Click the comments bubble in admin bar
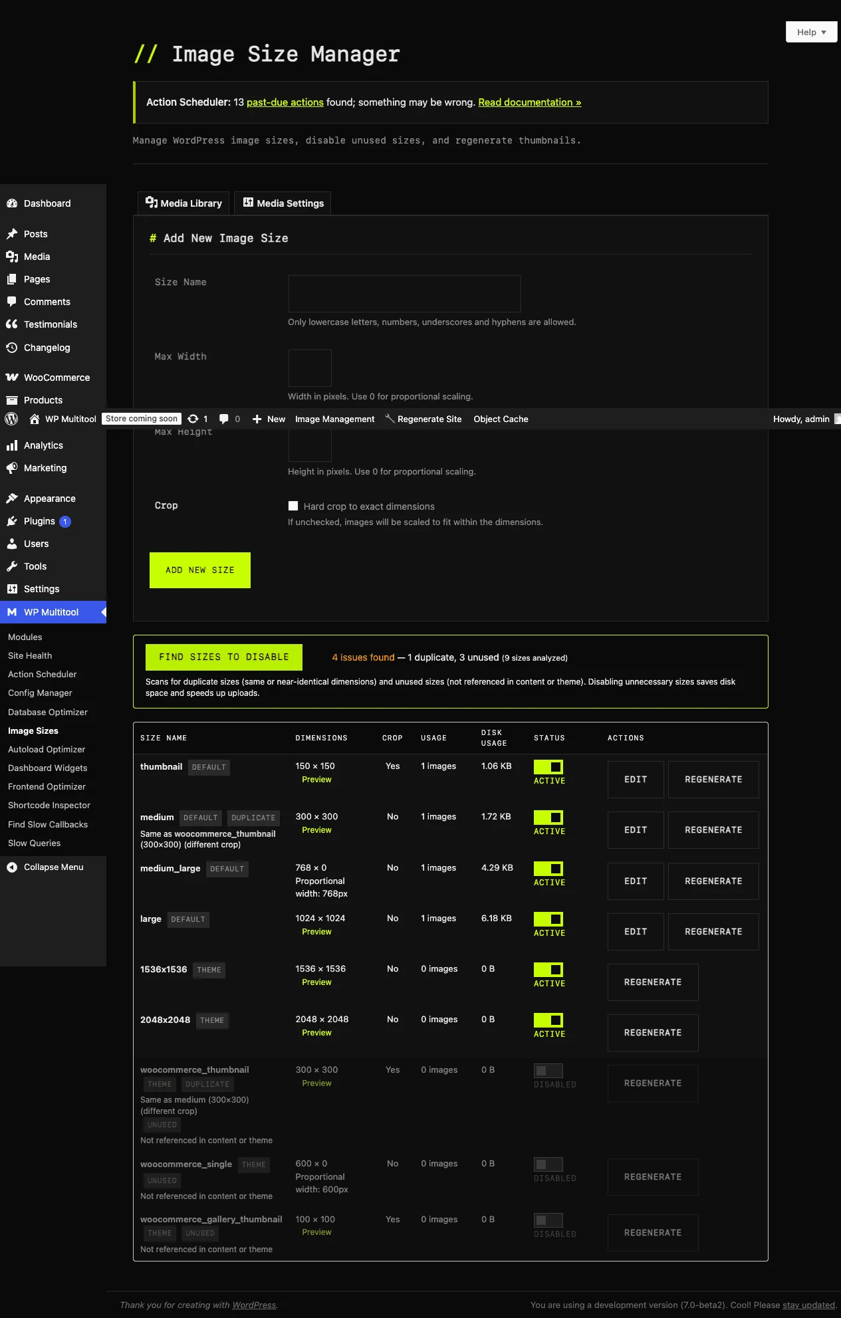The height and width of the screenshot is (1318, 841). point(224,419)
